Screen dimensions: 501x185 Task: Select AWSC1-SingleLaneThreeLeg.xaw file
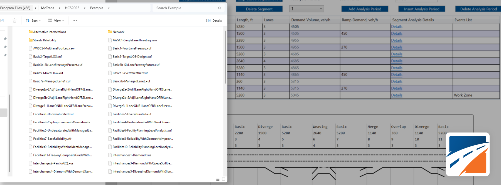point(133,40)
